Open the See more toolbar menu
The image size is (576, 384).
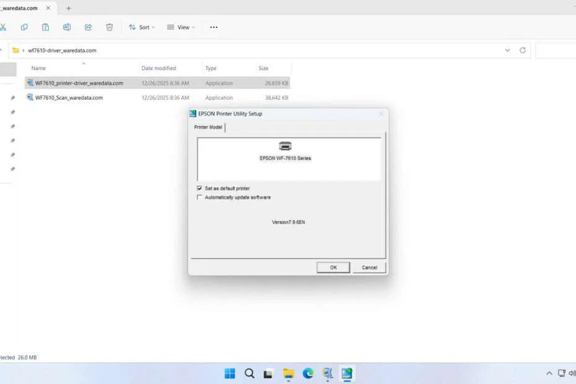pyautogui.click(x=214, y=27)
